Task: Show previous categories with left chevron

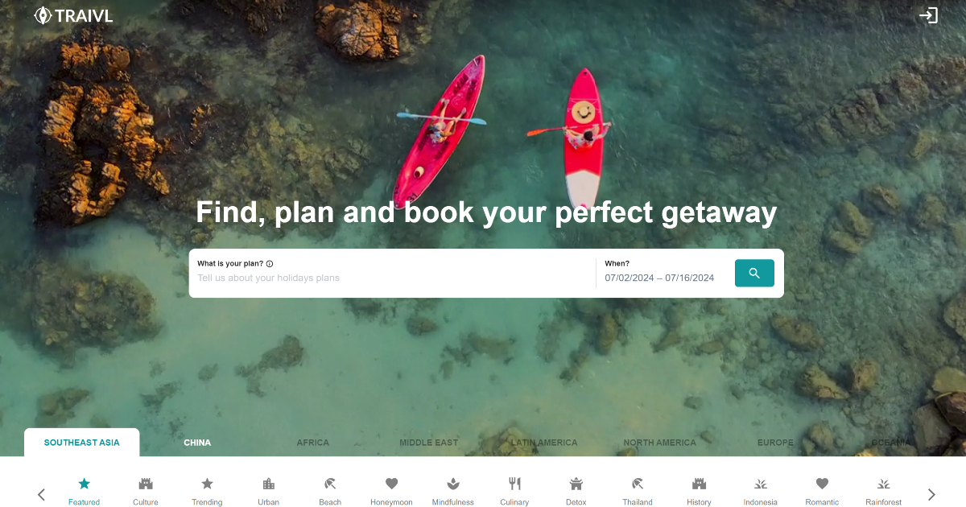Action: click(x=42, y=494)
